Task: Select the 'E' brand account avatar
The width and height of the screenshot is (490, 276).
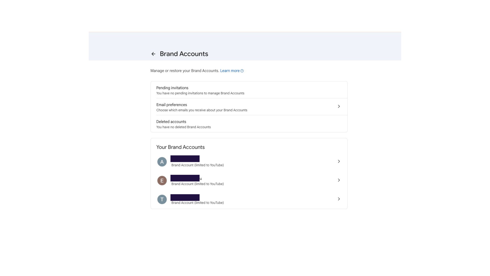Action: (162, 180)
